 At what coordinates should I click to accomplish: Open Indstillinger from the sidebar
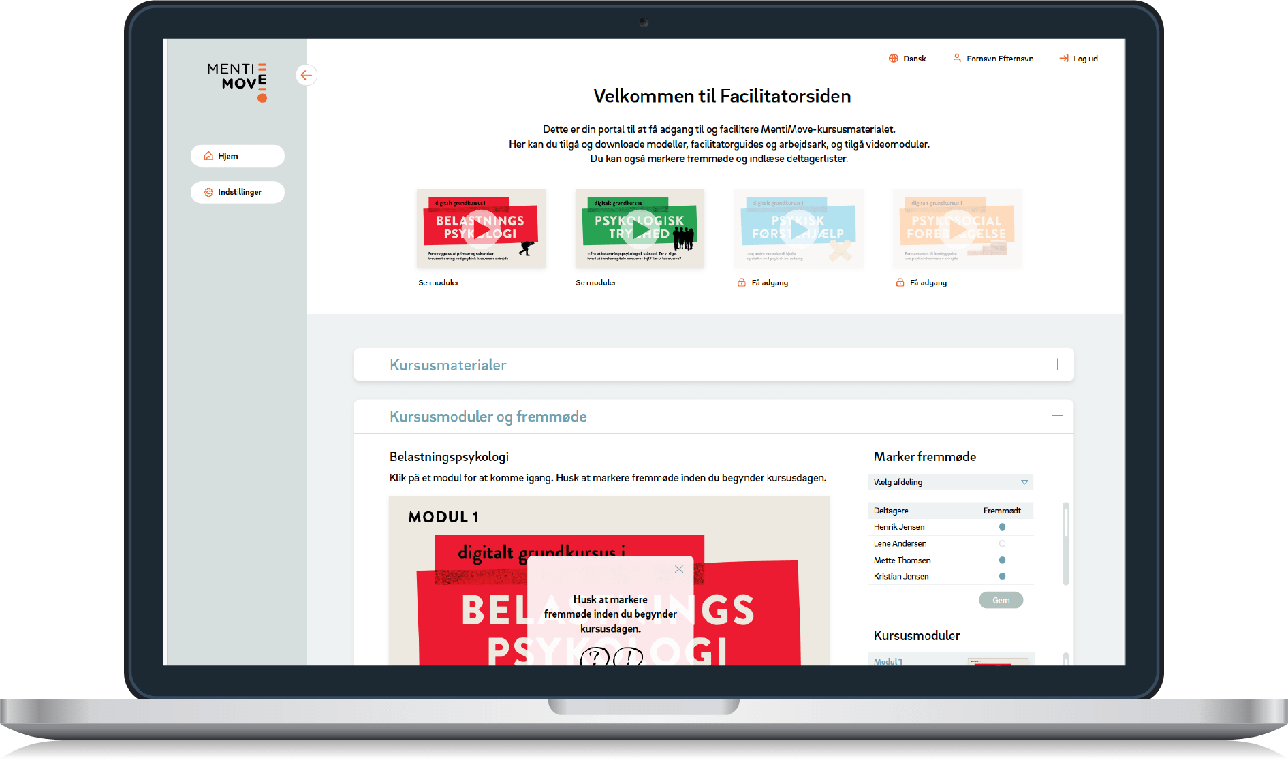click(238, 192)
